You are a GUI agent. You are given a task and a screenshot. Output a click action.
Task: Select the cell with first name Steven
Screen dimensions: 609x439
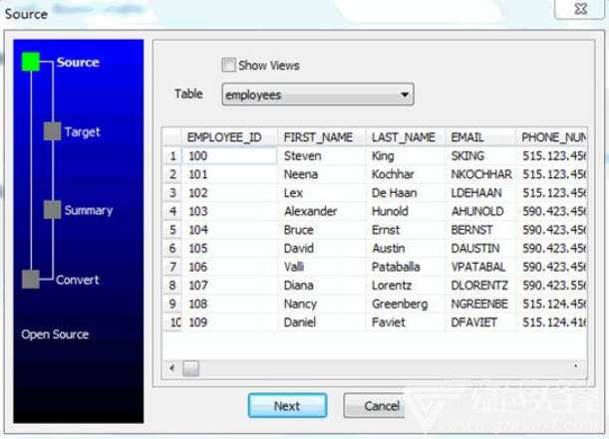[x=322, y=156]
